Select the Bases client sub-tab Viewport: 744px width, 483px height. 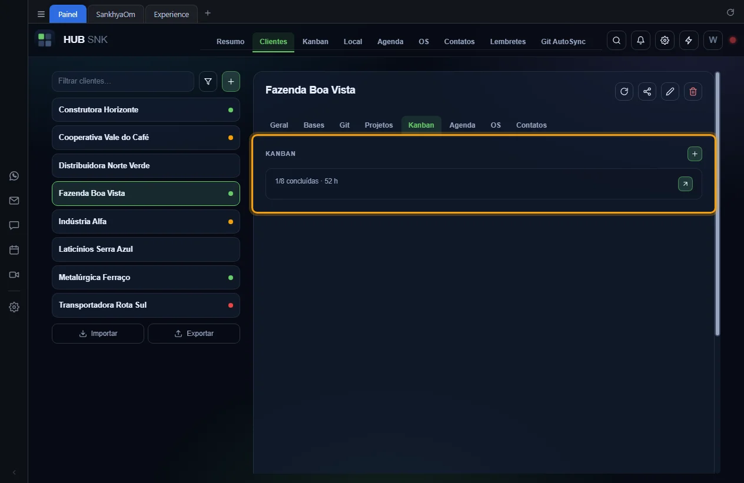click(314, 125)
